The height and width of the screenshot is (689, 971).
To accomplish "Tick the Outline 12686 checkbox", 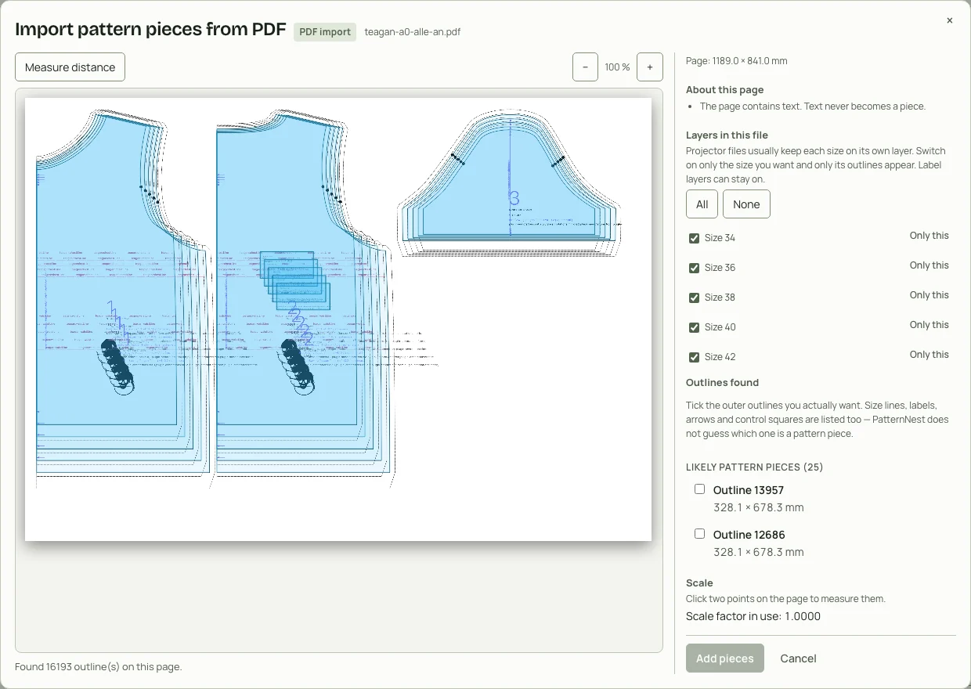I will (699, 534).
